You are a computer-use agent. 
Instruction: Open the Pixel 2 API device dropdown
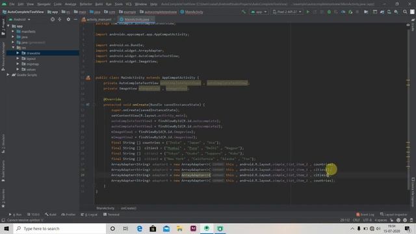287,12
